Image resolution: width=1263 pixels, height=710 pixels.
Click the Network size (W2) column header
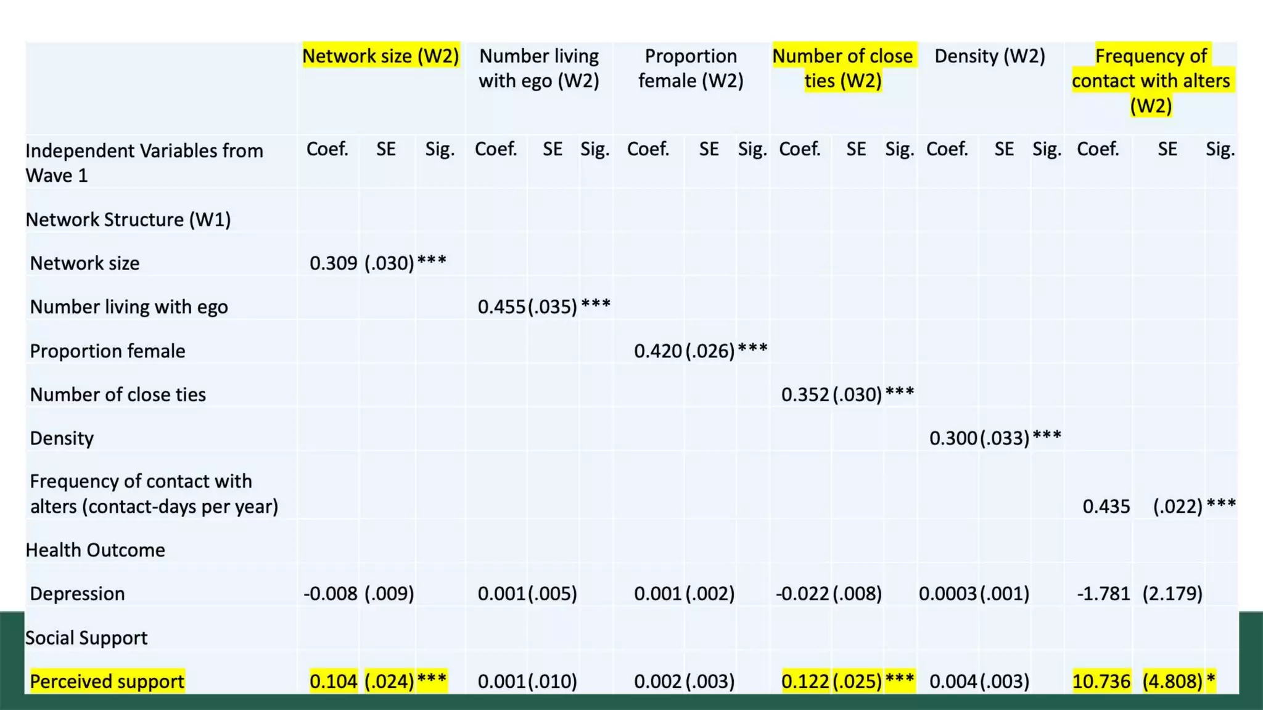pyautogui.click(x=381, y=56)
